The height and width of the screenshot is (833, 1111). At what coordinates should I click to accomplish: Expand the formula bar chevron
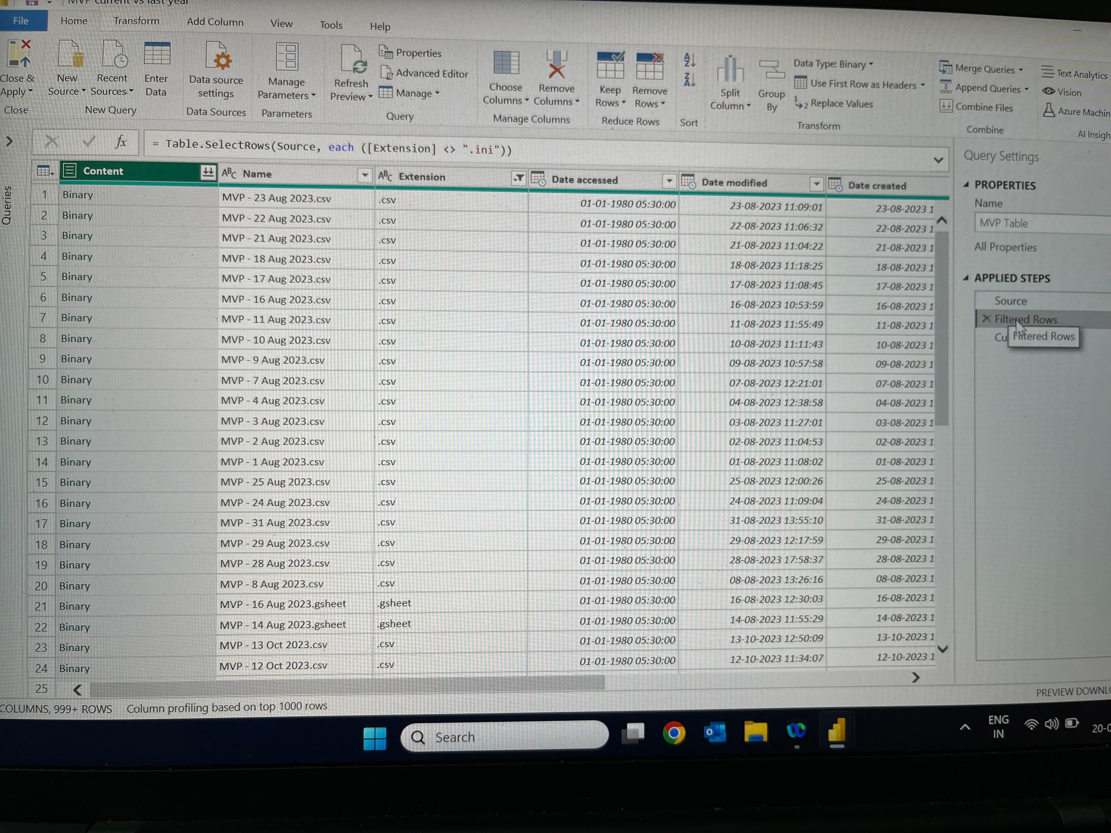coord(938,160)
